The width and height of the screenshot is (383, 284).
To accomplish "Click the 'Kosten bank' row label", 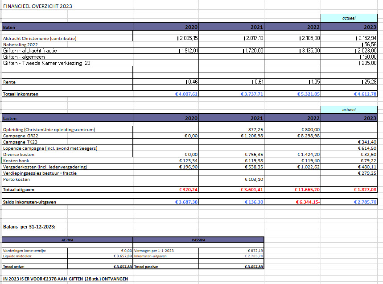I will 16,161.
